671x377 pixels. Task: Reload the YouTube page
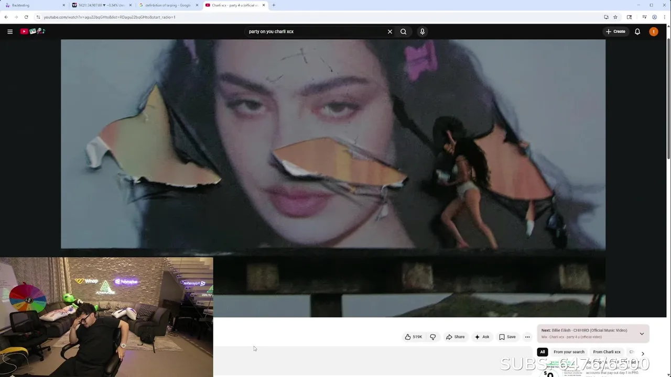tap(26, 17)
